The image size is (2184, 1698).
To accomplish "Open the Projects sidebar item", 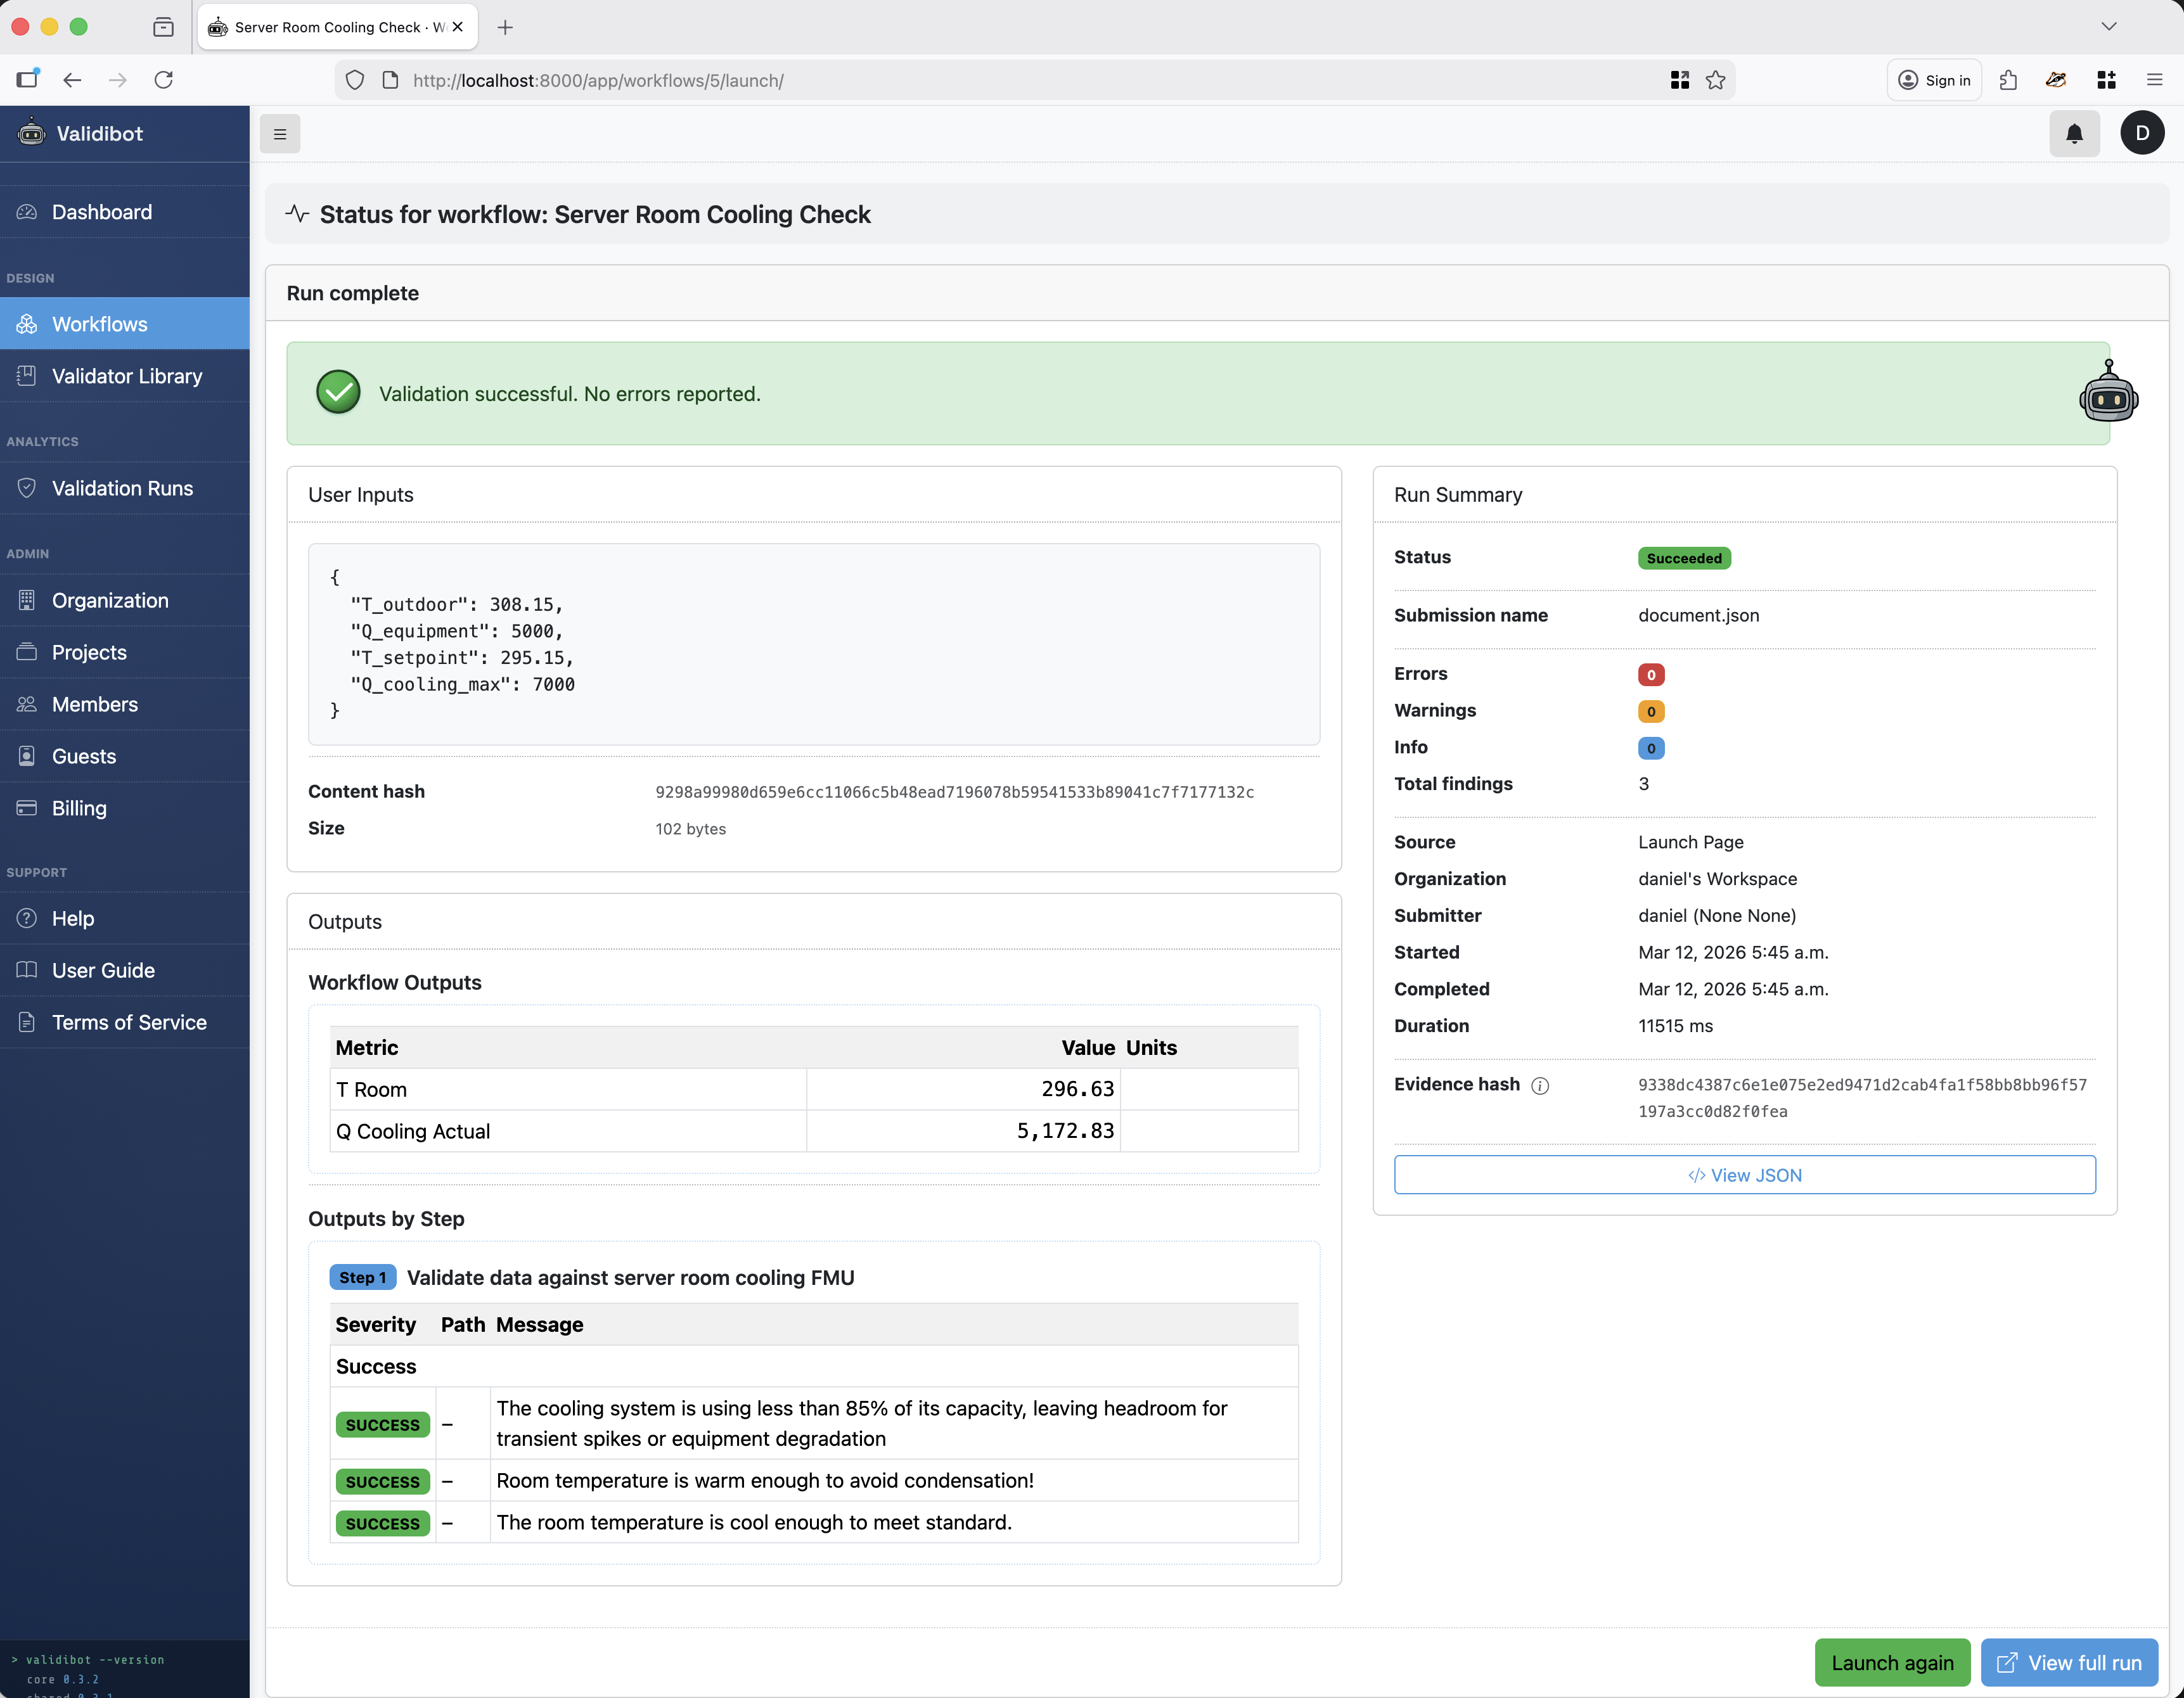I will 88,651.
